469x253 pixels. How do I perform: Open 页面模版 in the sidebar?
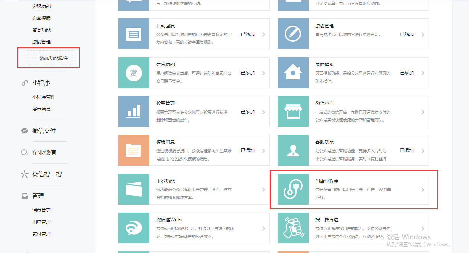(x=41, y=18)
